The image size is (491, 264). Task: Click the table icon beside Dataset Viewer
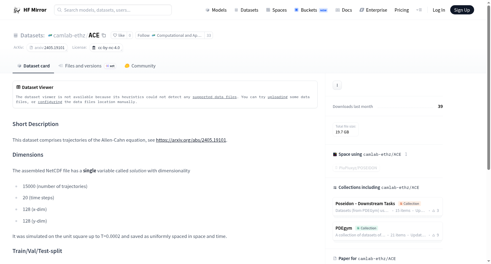click(x=18, y=87)
